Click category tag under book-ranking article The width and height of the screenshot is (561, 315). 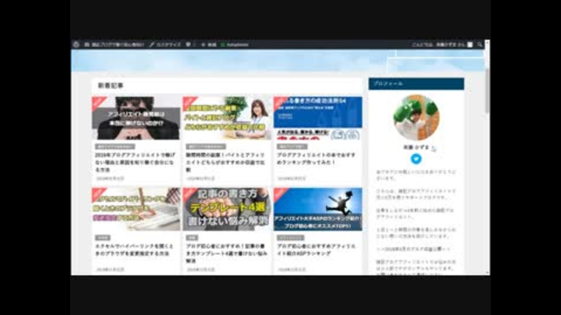[292, 146]
